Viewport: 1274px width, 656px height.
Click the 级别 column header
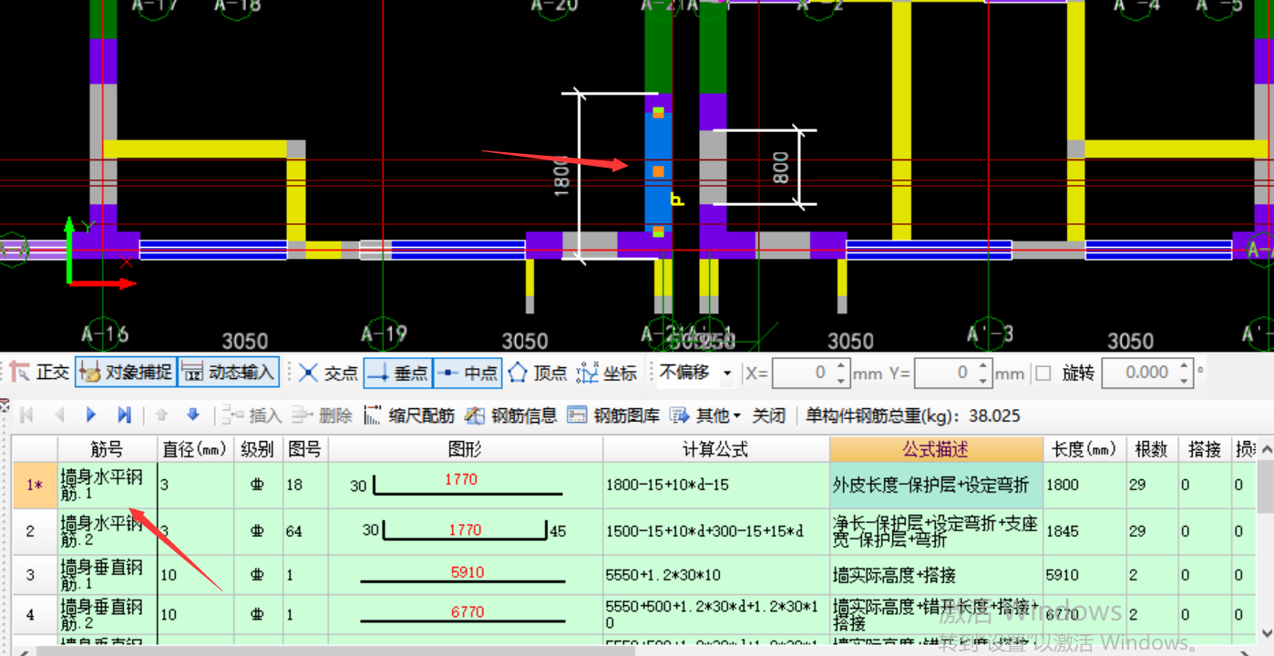pos(258,449)
